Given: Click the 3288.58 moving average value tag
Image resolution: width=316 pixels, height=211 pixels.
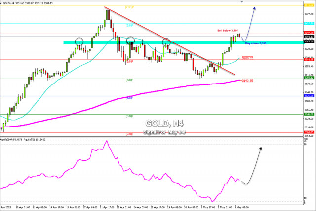Looking at the screenshot, I should pyautogui.click(x=247, y=58).
